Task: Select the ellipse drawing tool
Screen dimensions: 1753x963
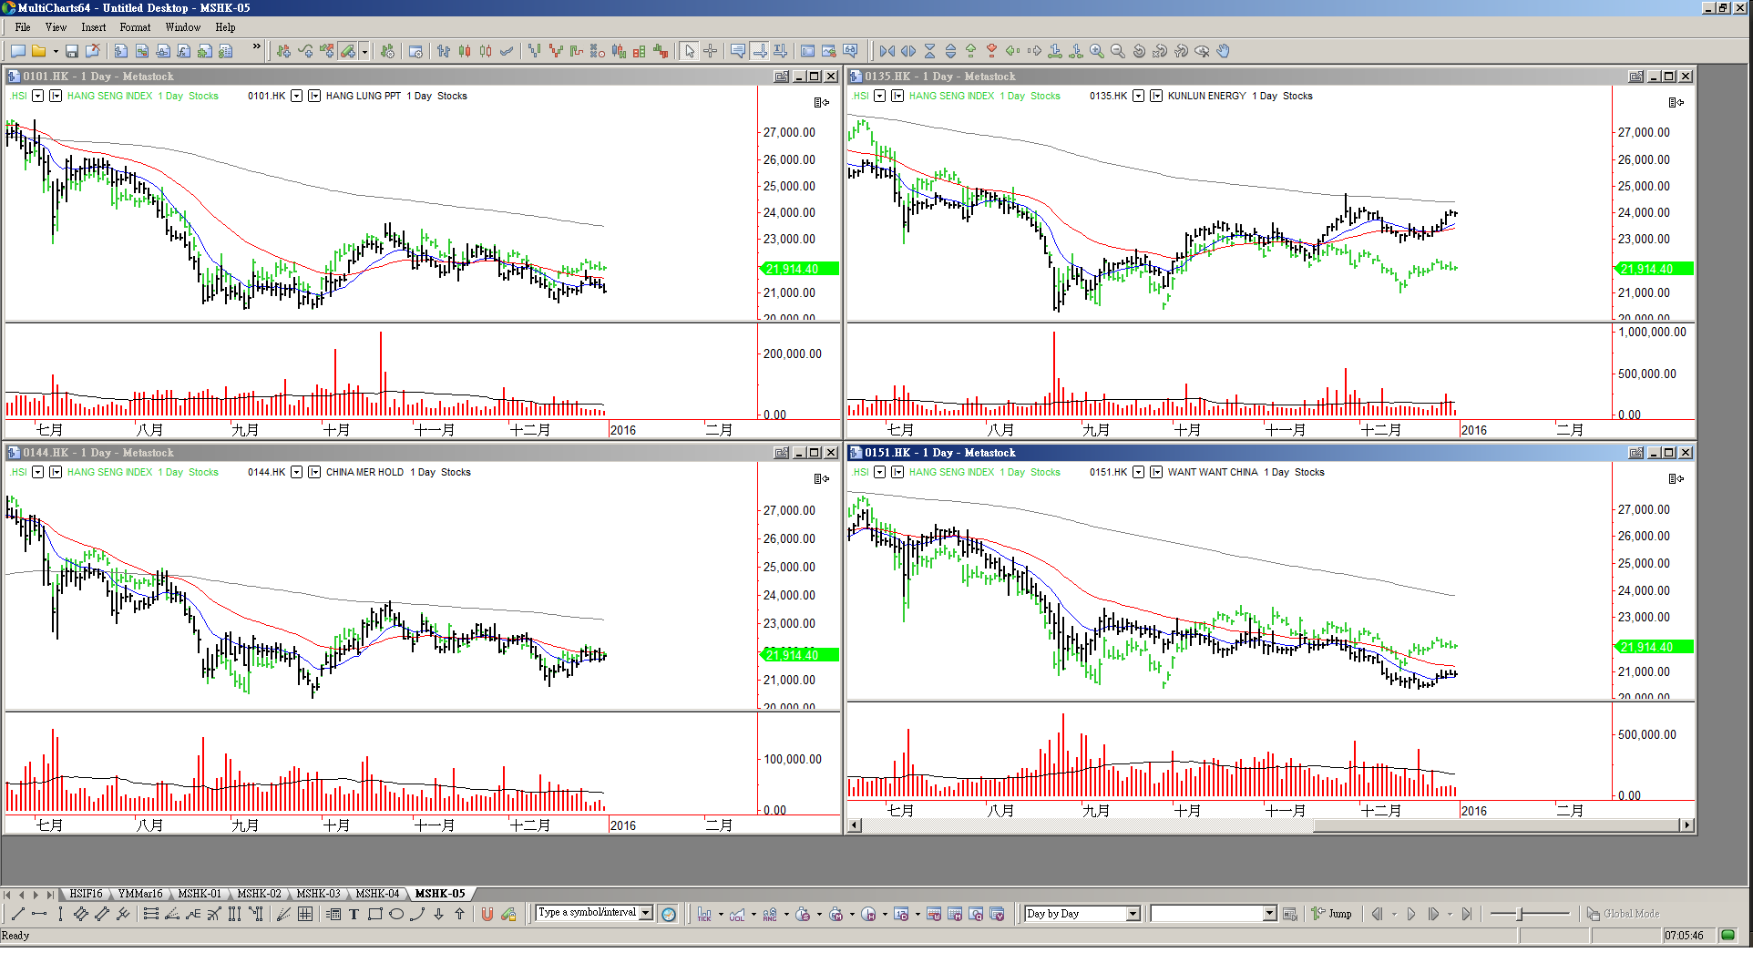Action: coord(396,914)
